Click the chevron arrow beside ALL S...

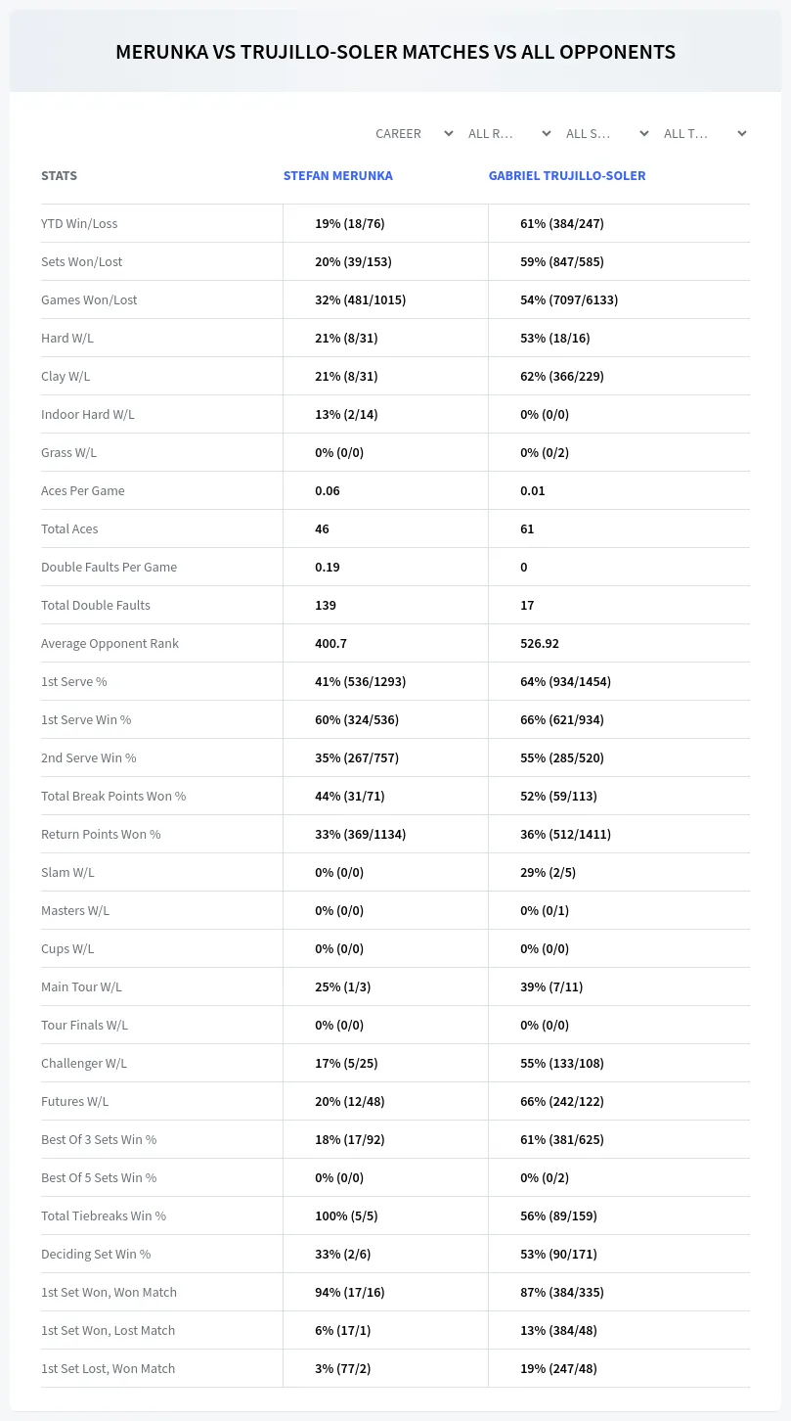point(643,133)
